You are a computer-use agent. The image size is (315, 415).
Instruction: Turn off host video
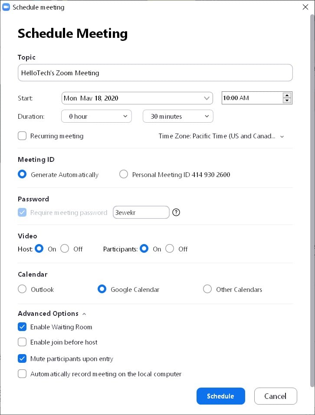coord(65,249)
